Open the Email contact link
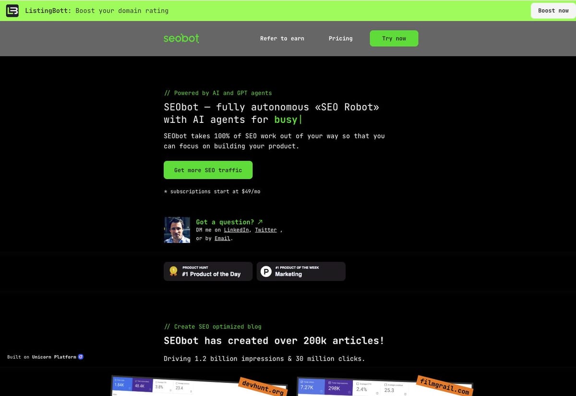 click(222, 238)
